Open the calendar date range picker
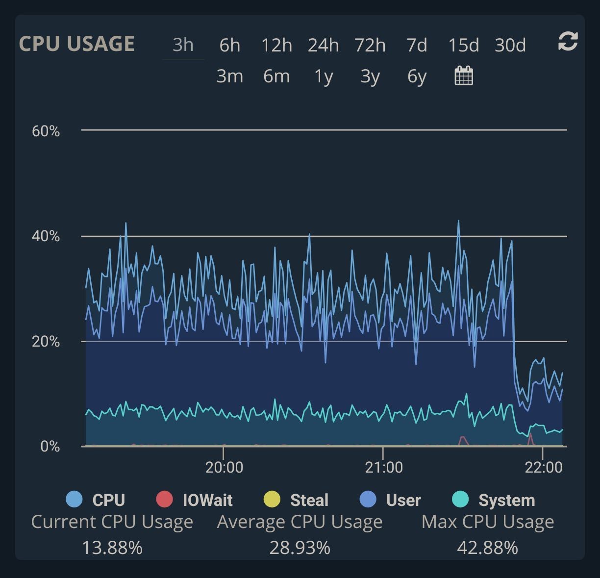The height and width of the screenshot is (578, 600). pos(464,76)
